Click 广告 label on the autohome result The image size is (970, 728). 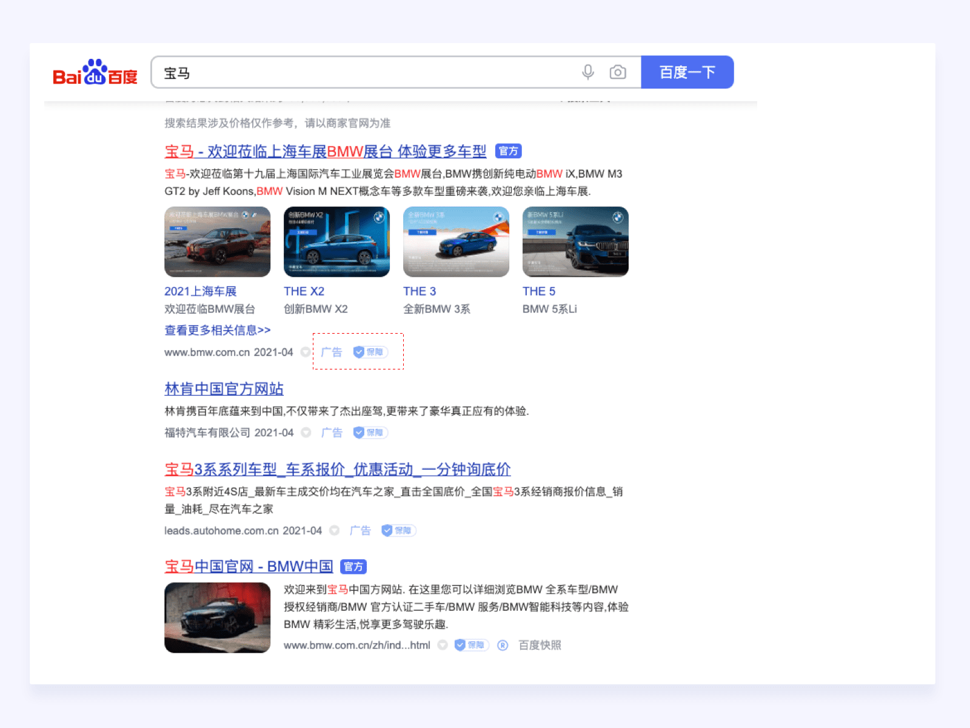tap(360, 530)
